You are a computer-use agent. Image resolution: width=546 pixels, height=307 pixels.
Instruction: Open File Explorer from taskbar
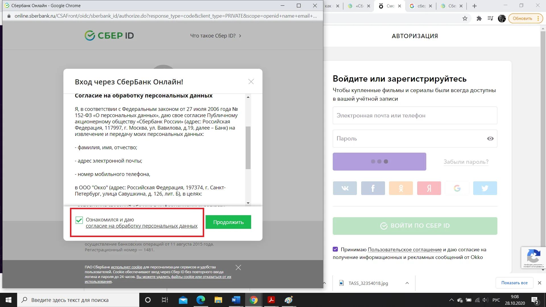pyautogui.click(x=218, y=300)
